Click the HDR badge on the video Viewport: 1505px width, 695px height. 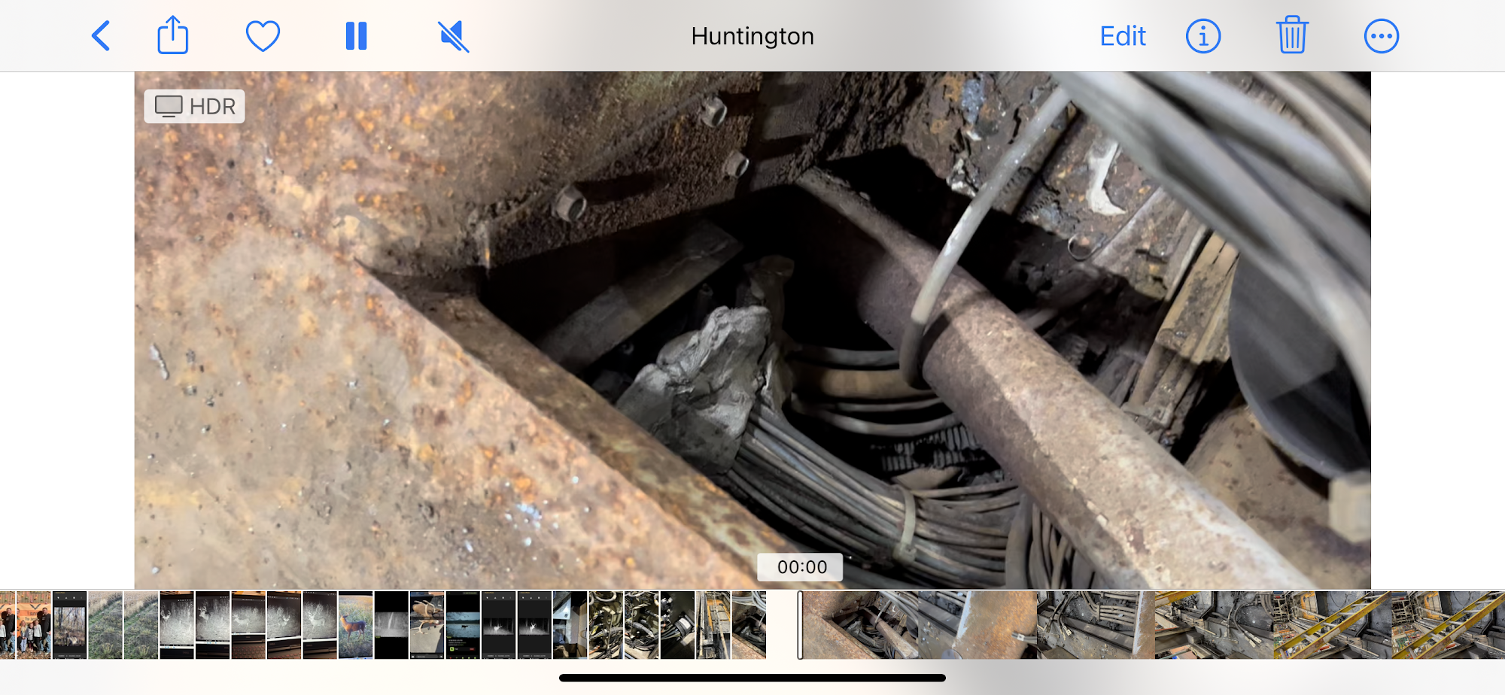(x=195, y=106)
